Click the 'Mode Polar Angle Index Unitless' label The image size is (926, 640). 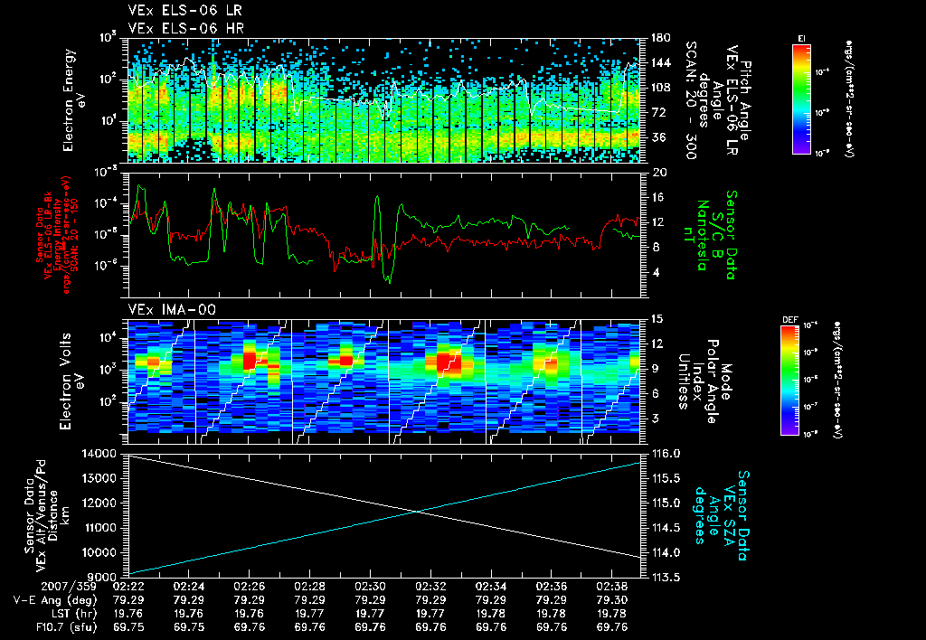pos(704,381)
